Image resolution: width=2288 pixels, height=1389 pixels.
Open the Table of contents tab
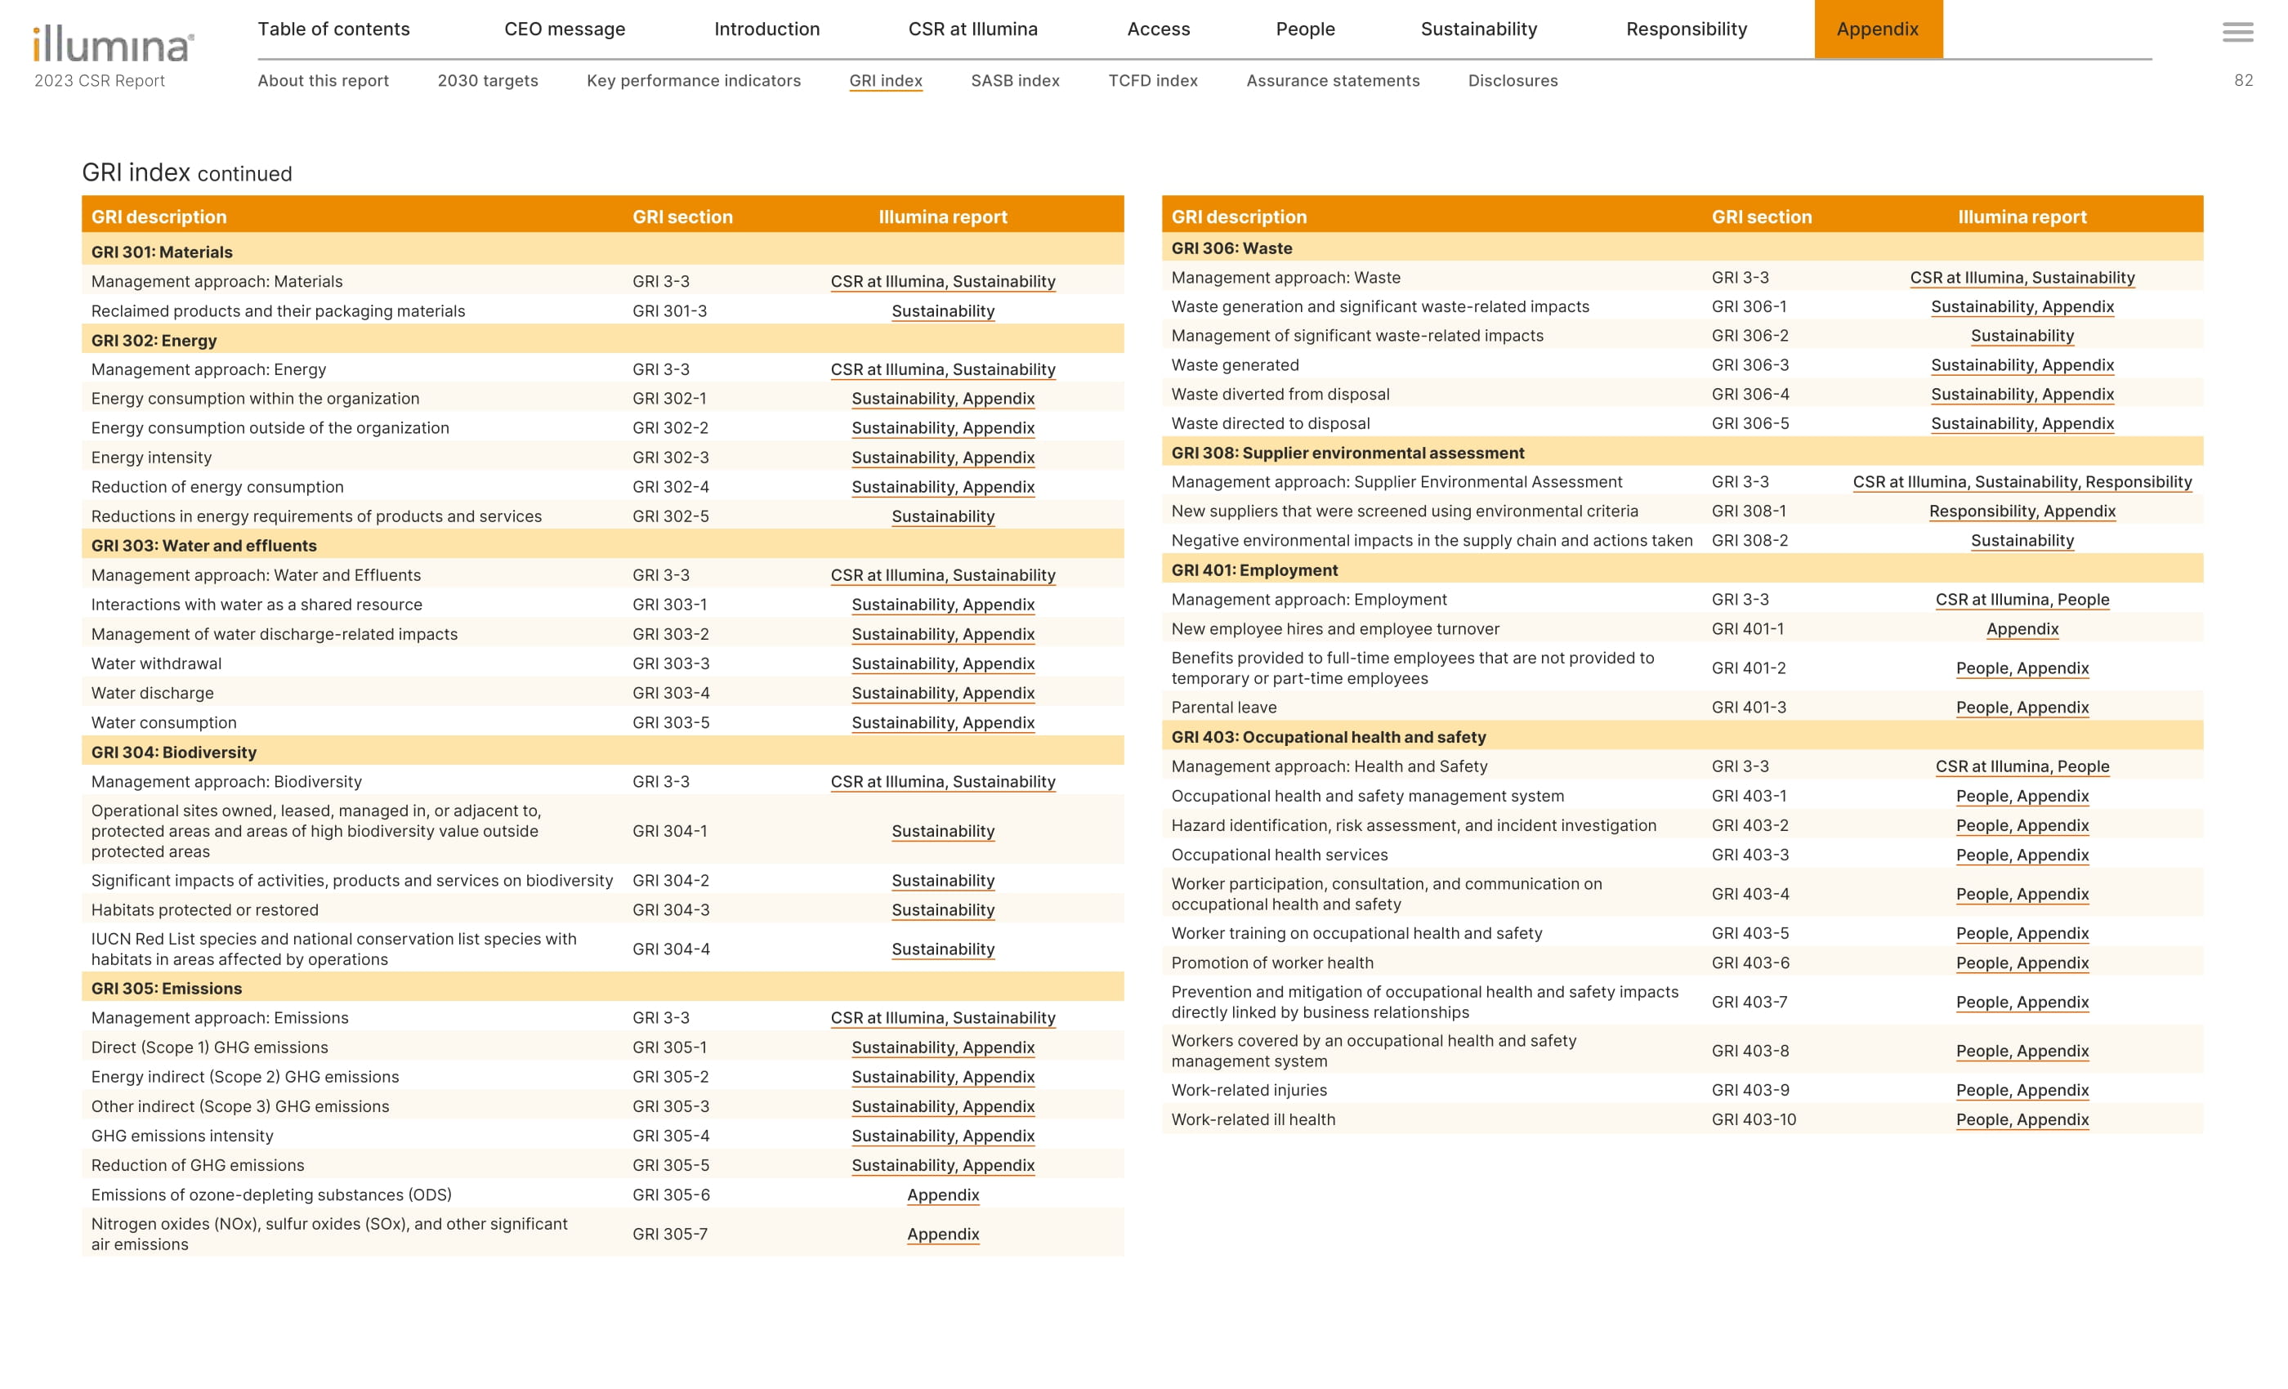pos(333,29)
